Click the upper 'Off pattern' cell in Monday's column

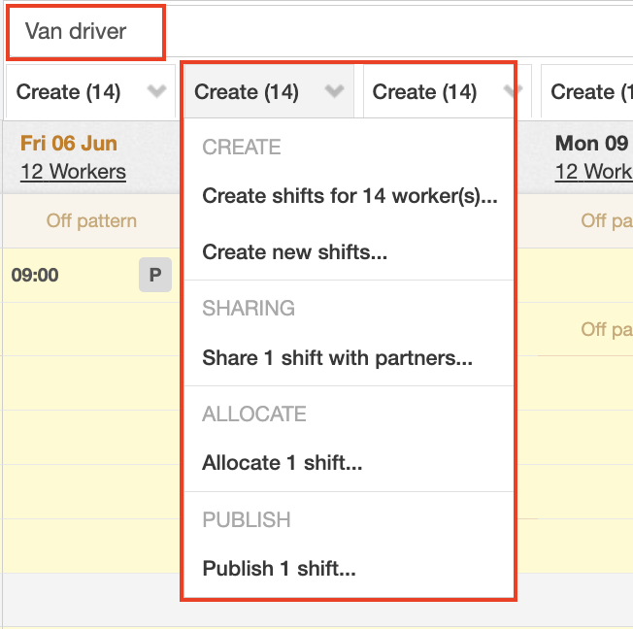[606, 221]
